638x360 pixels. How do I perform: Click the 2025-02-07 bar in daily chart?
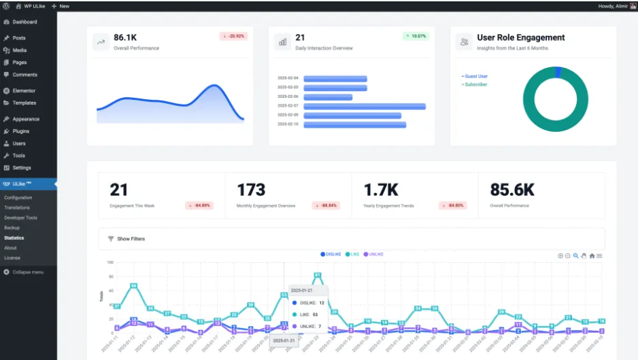click(365, 107)
